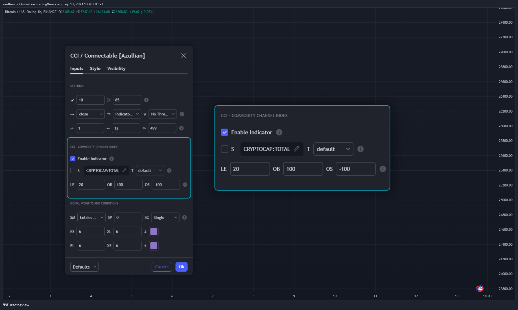Image resolution: width=518 pixels, height=310 pixels.
Task: Open the ES row purple color swatch
Action: (154, 232)
